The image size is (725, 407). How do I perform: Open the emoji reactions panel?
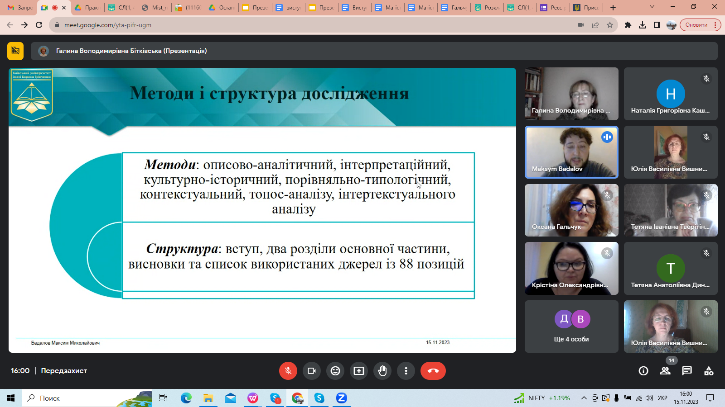(x=335, y=371)
